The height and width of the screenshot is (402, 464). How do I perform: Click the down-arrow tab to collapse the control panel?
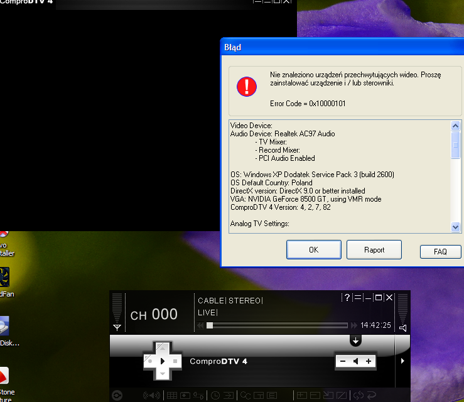[x=356, y=340]
